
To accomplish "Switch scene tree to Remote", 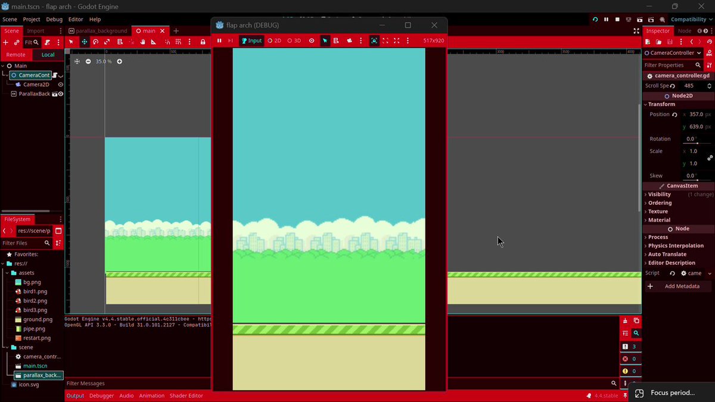I will click(x=16, y=54).
